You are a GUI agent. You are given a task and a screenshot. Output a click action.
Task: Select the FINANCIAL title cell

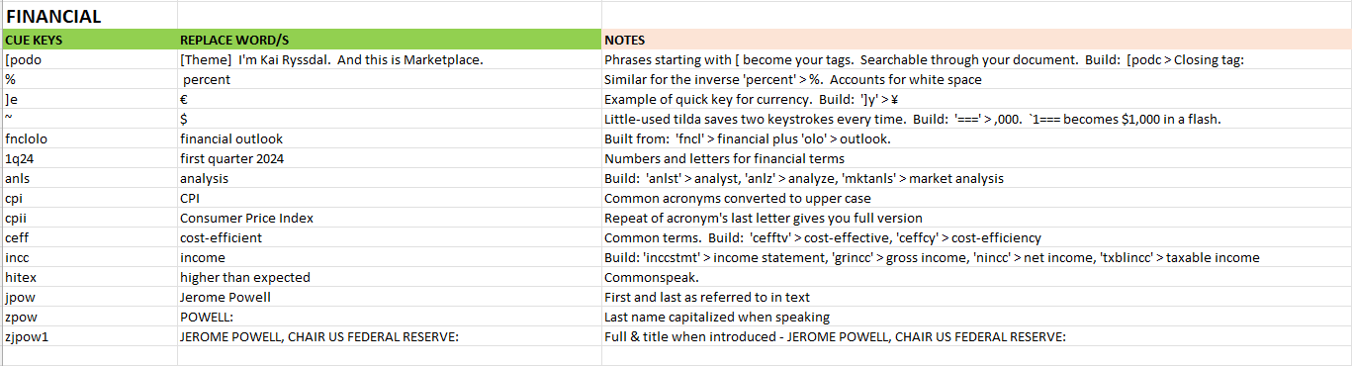89,16
